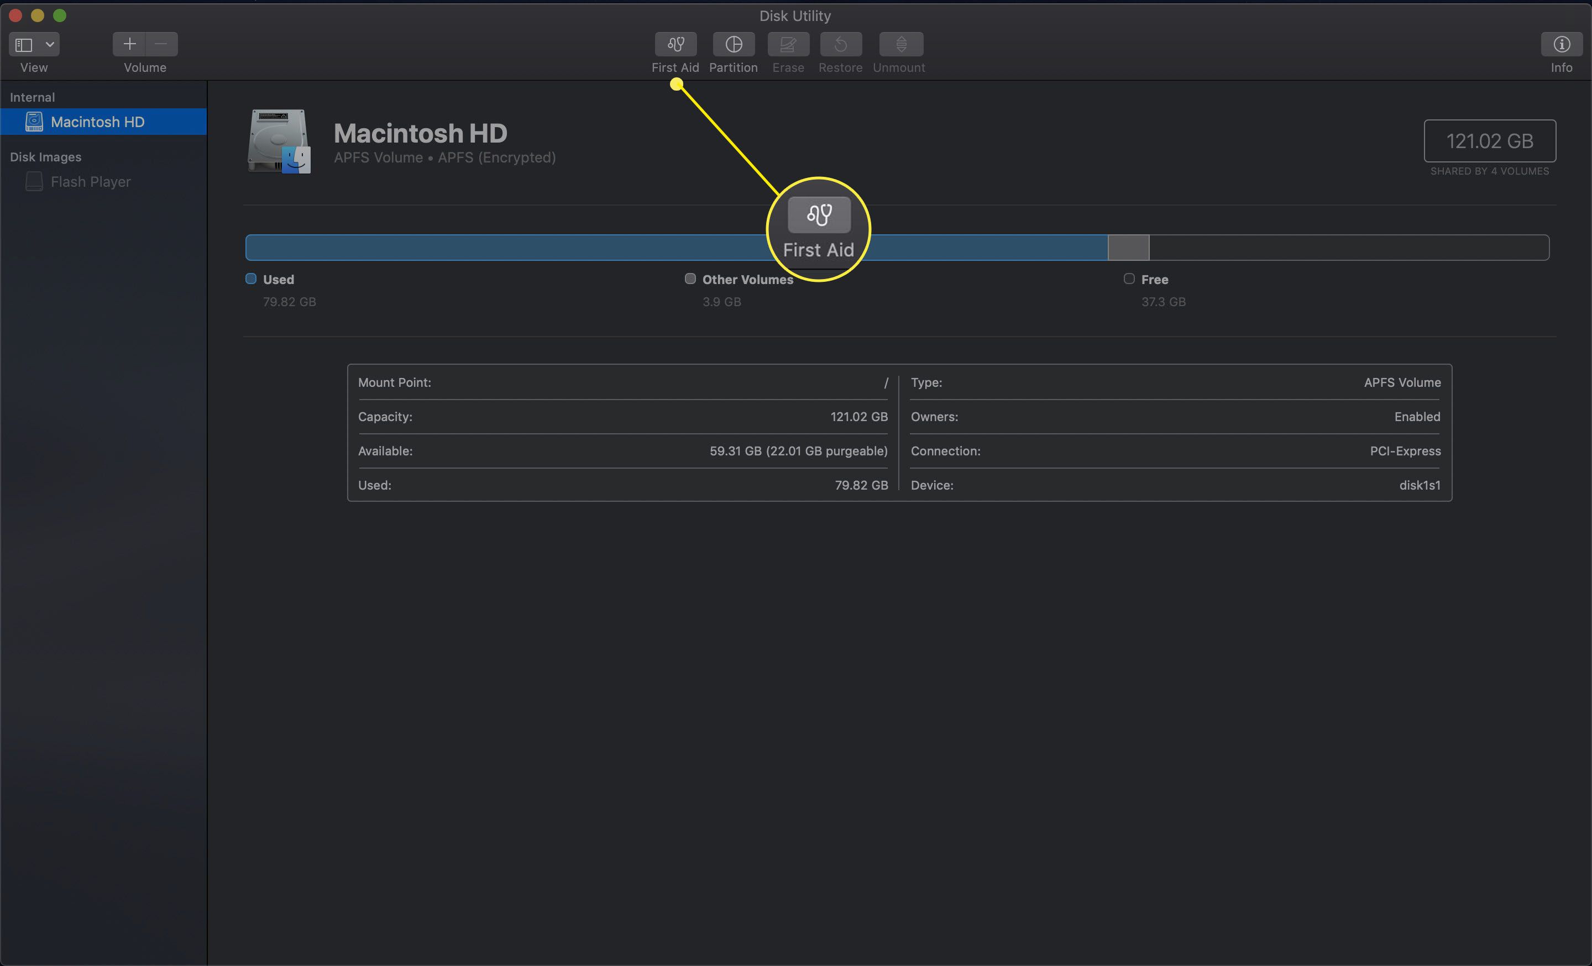Screen dimensions: 1592x966
Task: Expand the Internal drives group
Action: pos(31,97)
